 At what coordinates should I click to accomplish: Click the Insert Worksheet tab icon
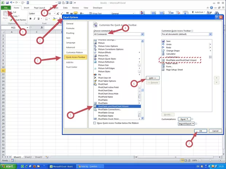(47, 157)
